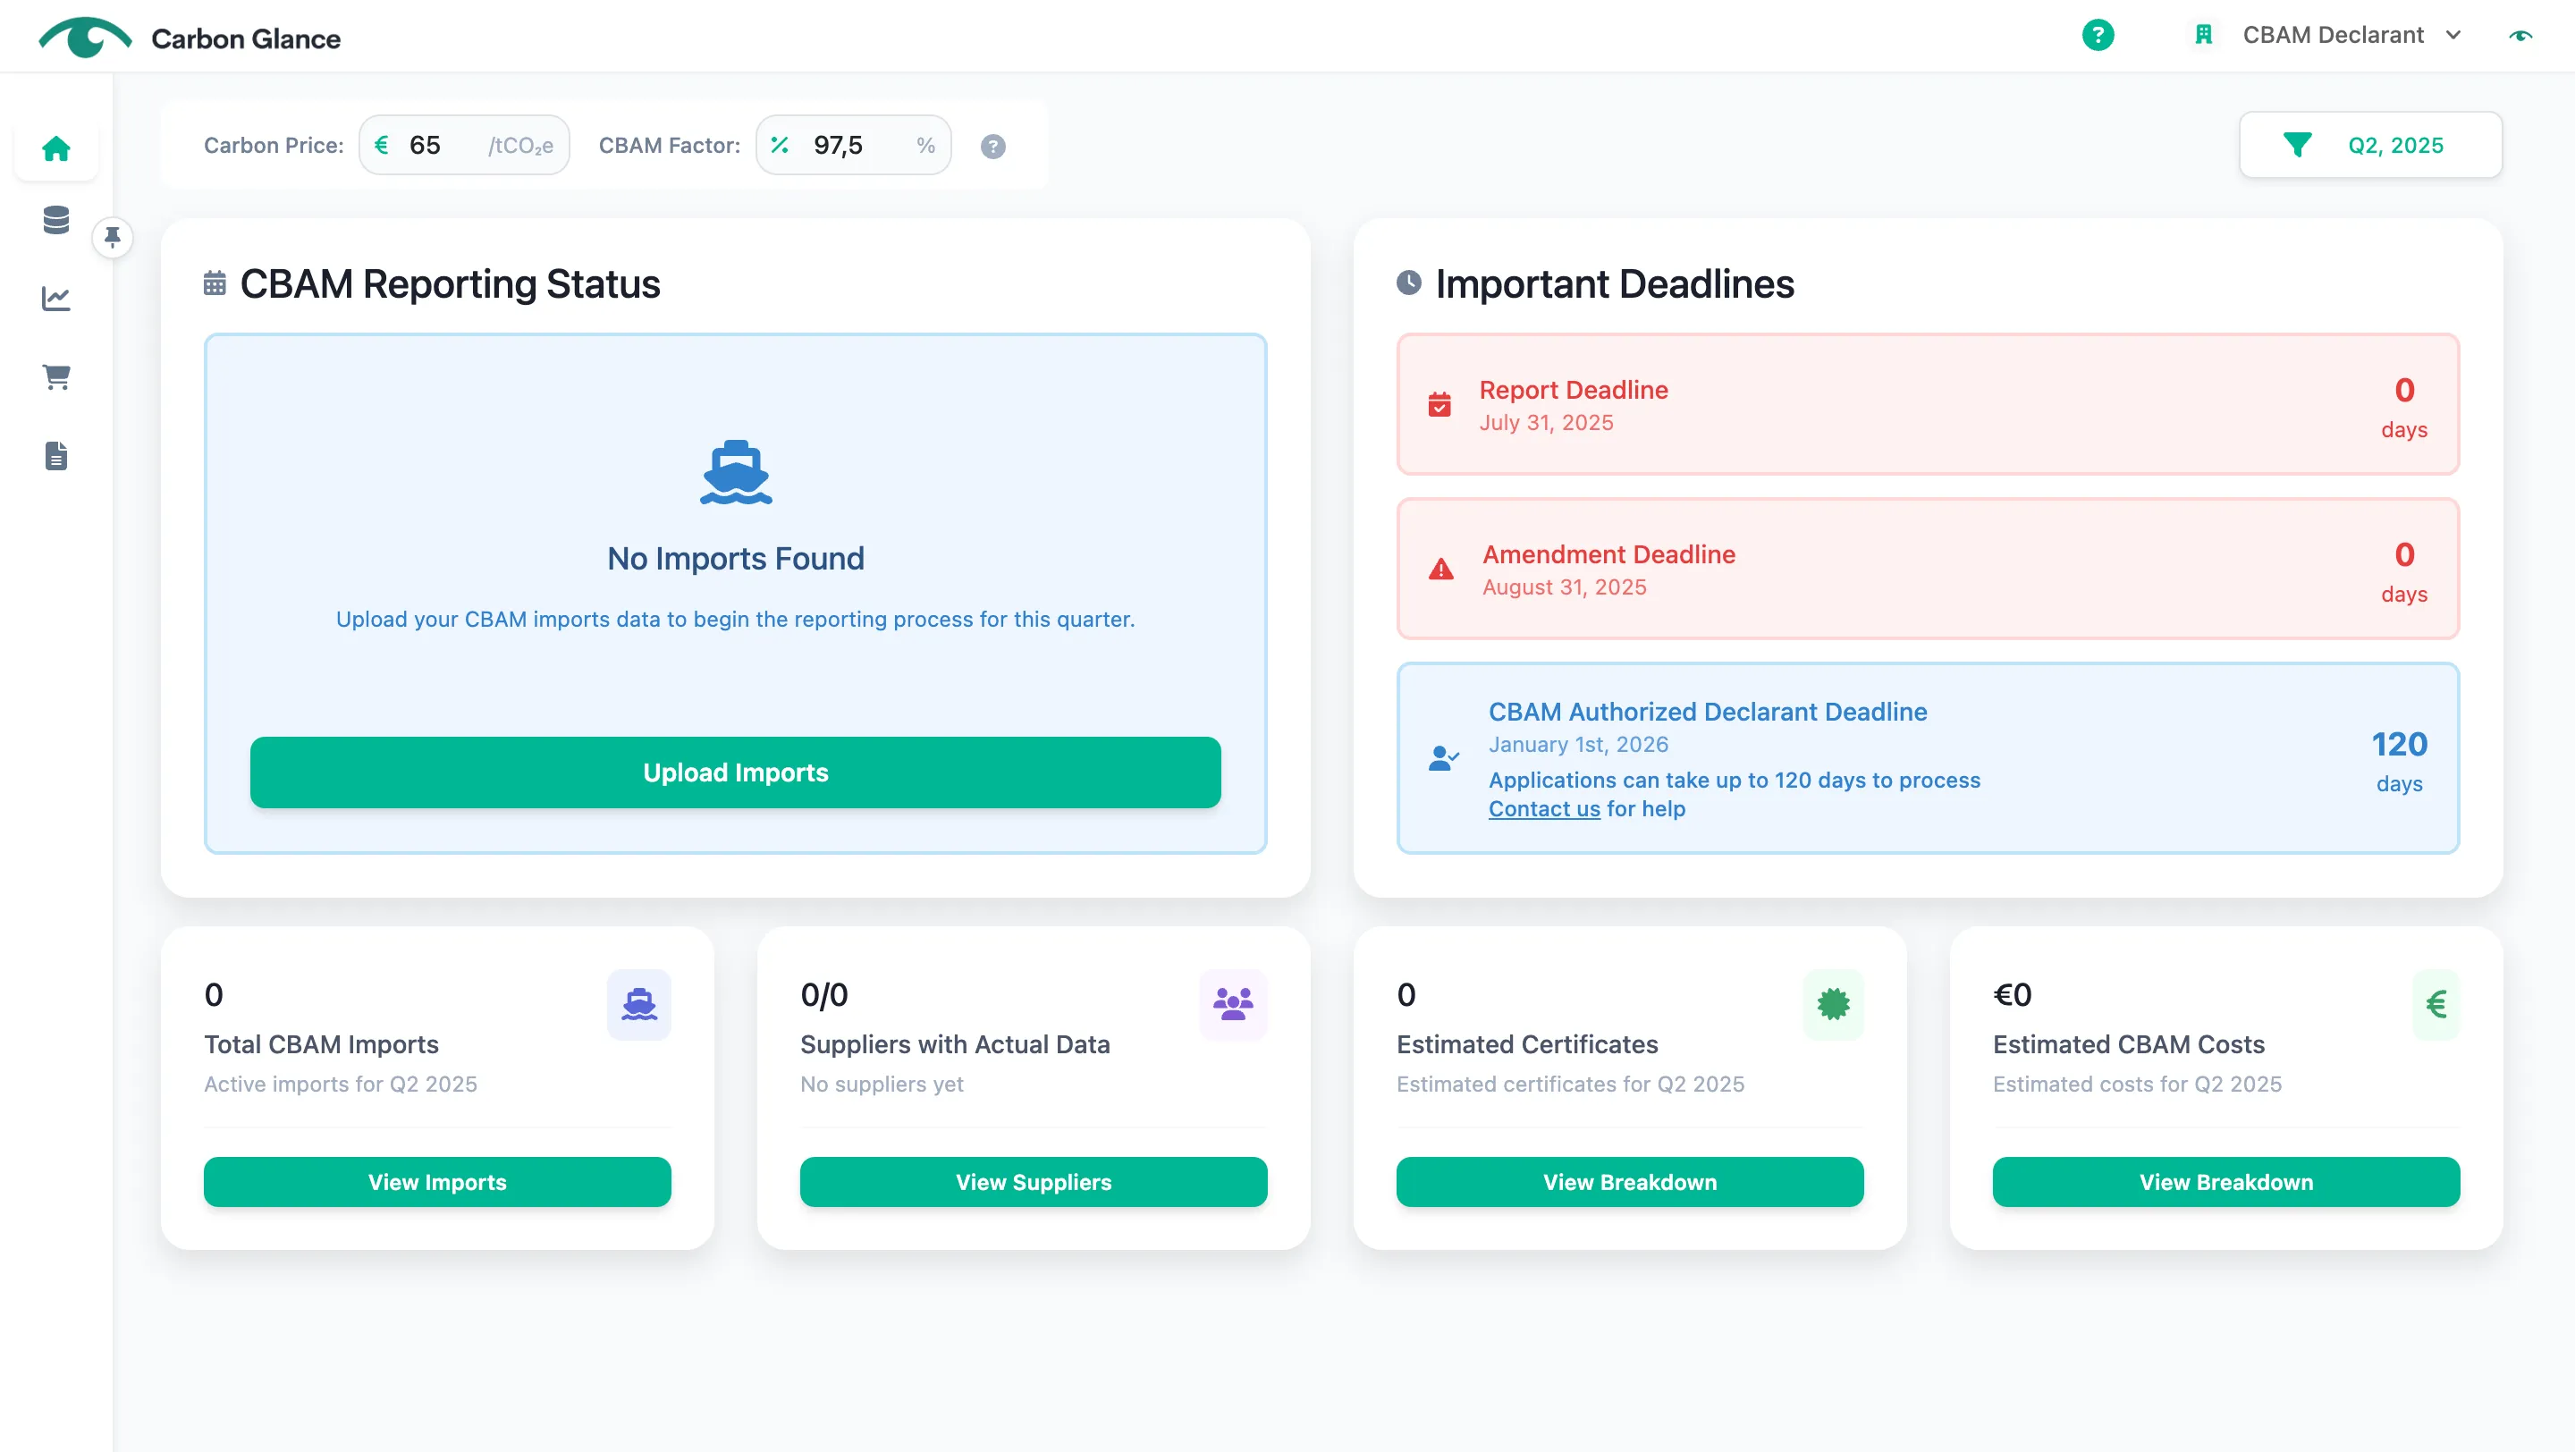Image resolution: width=2575 pixels, height=1452 pixels.
Task: Open the document reports sidebar icon
Action: [x=56, y=456]
